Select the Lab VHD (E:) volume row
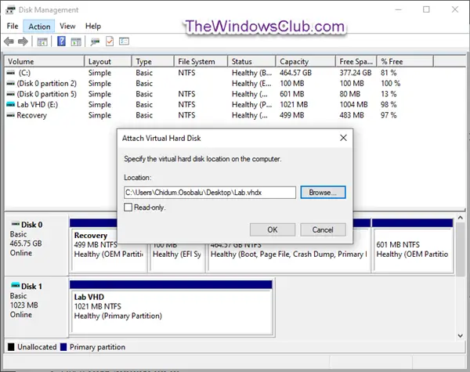This screenshot has height=372, width=470. 204,105
